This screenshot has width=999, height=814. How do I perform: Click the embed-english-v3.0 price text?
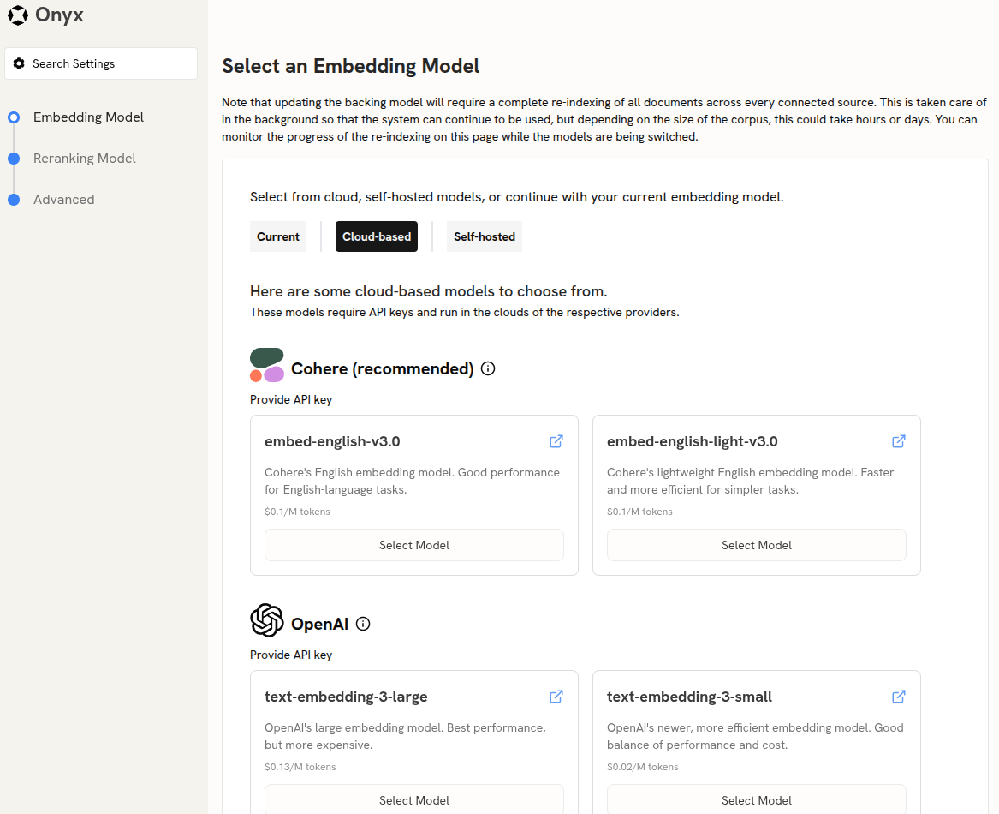click(298, 512)
